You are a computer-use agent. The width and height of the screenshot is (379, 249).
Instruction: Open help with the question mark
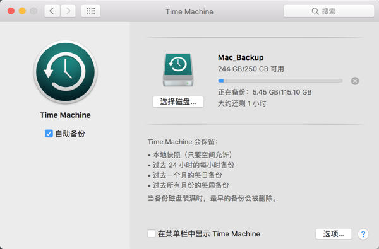pyautogui.click(x=363, y=234)
